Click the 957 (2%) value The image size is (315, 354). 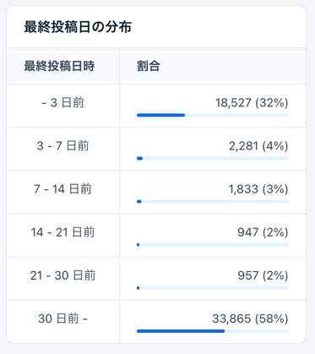coord(263,275)
